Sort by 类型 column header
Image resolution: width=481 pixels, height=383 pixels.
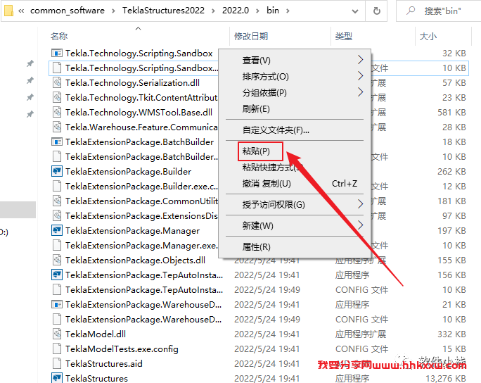click(344, 36)
